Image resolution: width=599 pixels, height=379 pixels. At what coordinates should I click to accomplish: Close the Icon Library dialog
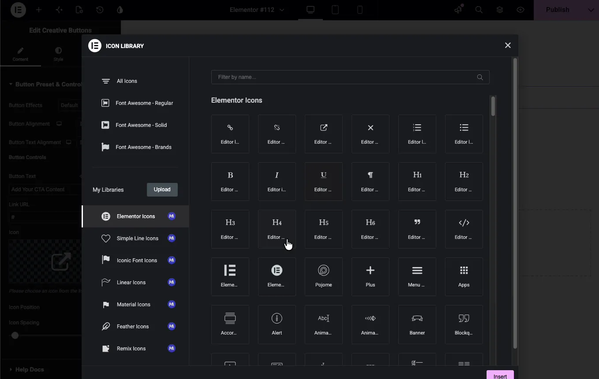click(508, 45)
